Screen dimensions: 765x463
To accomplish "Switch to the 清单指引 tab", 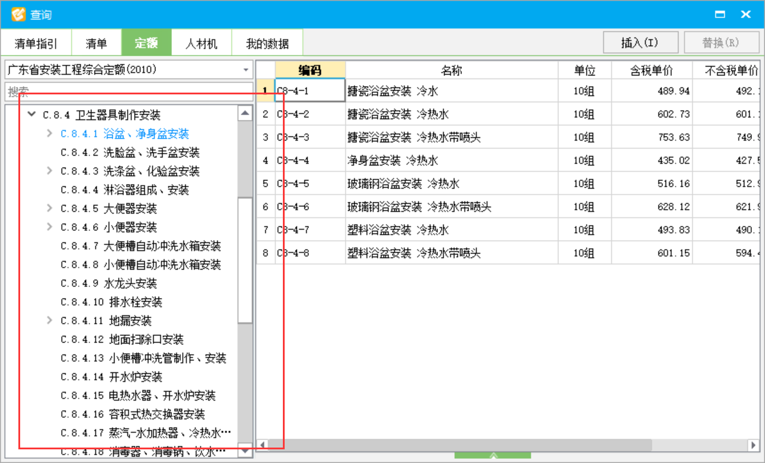I will coord(36,43).
